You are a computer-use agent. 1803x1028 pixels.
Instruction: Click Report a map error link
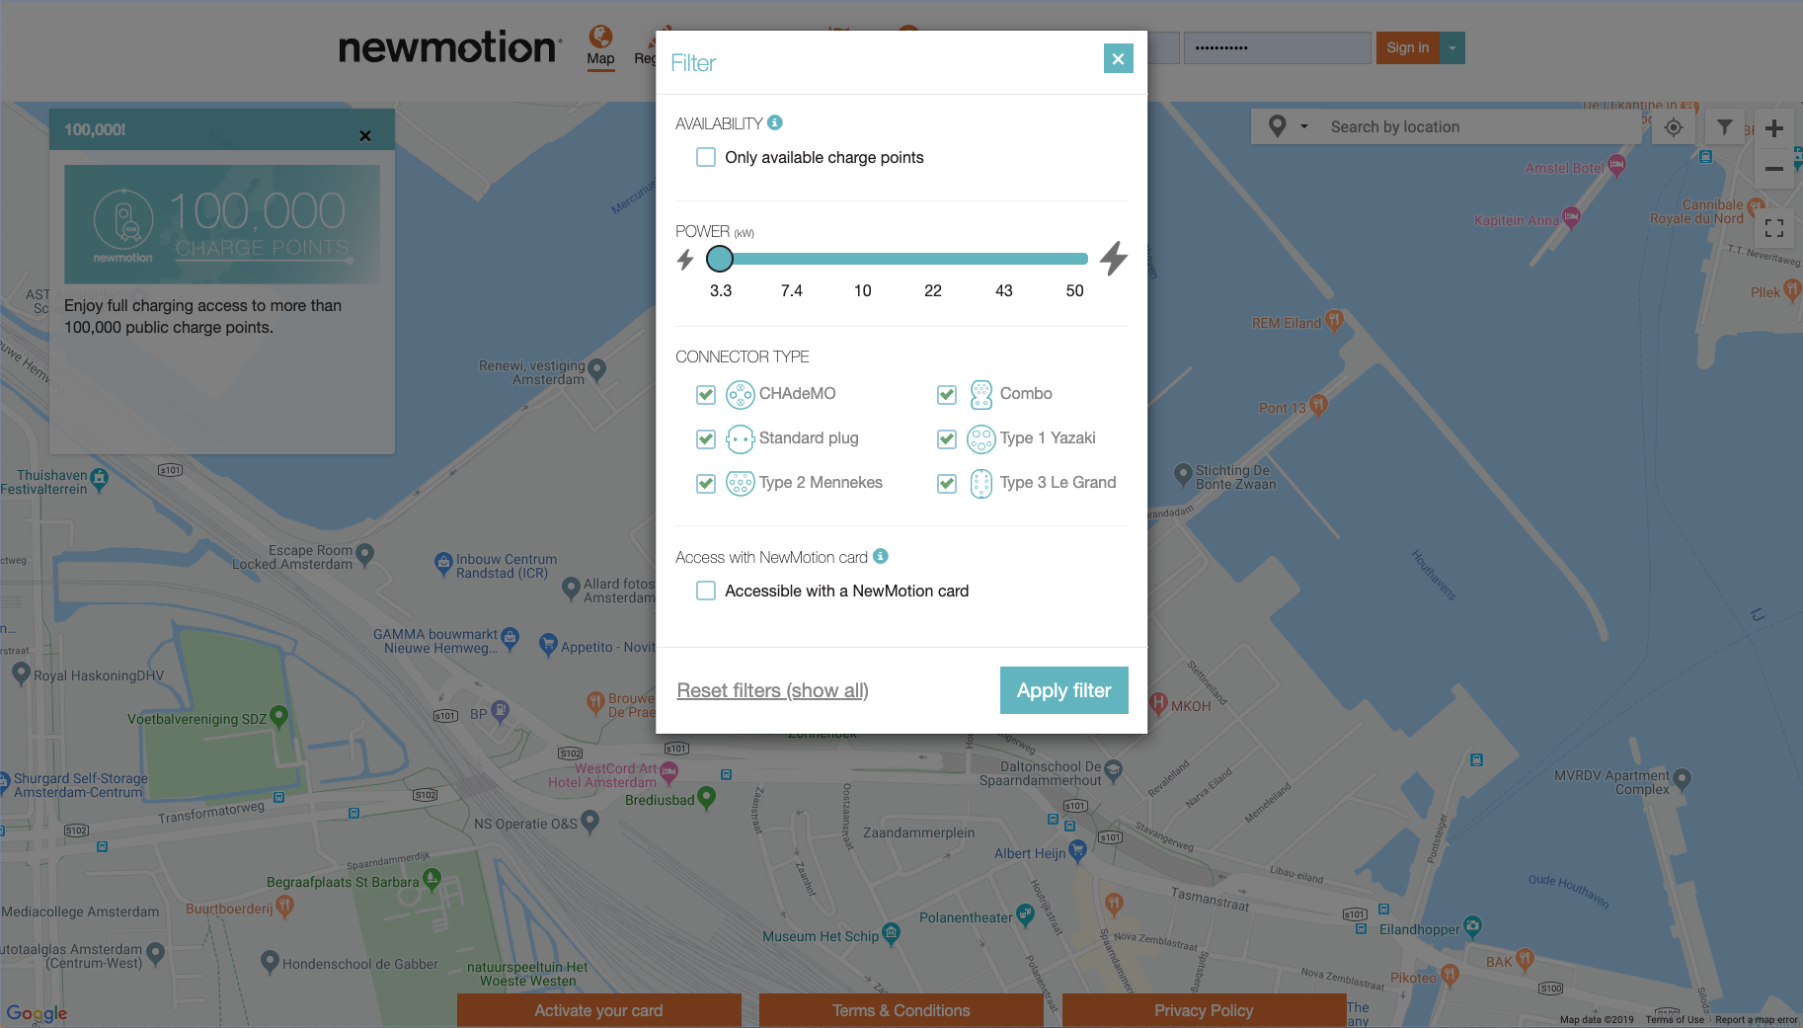(1756, 1020)
